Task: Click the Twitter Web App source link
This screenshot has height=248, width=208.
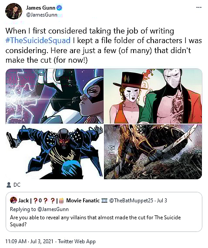Action: tap(77, 241)
